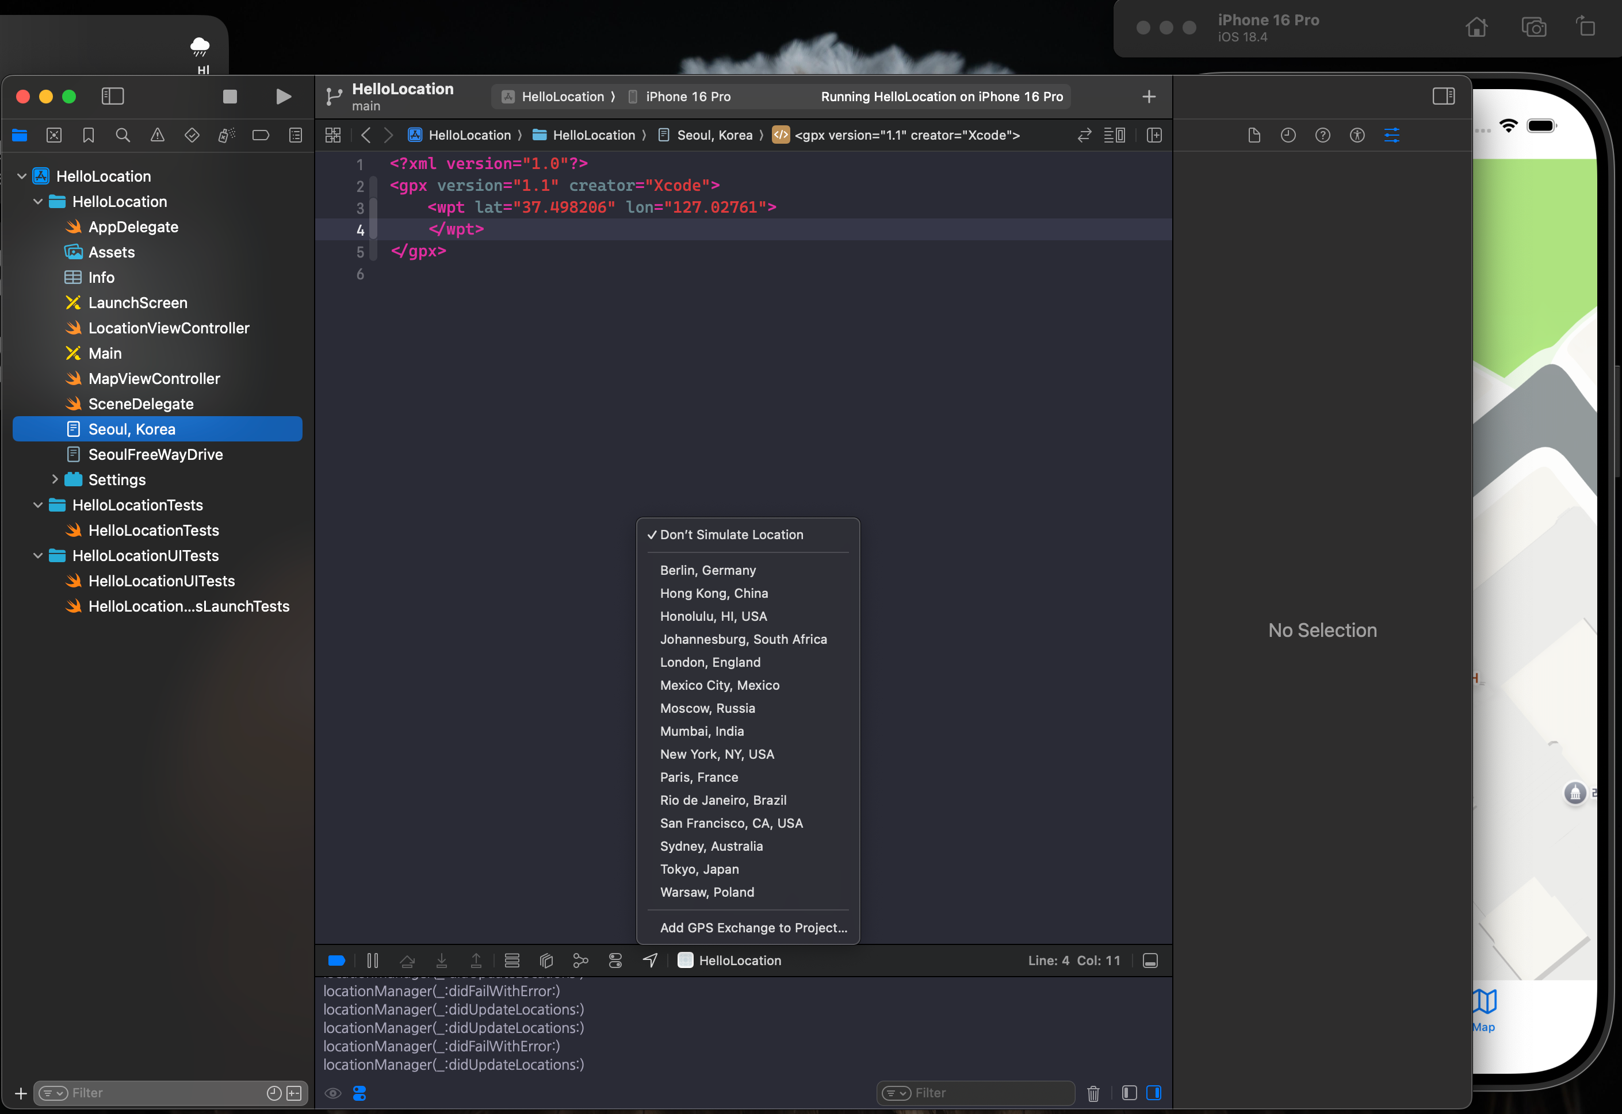
Task: Toggle the inspectors panel button
Action: (1443, 97)
